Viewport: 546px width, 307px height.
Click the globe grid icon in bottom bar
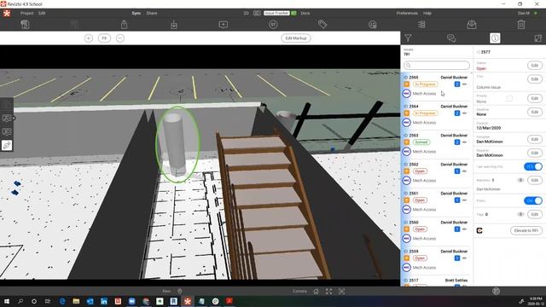[x=497, y=291]
